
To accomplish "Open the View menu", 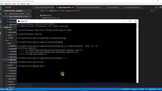I will click(x=14, y=4).
